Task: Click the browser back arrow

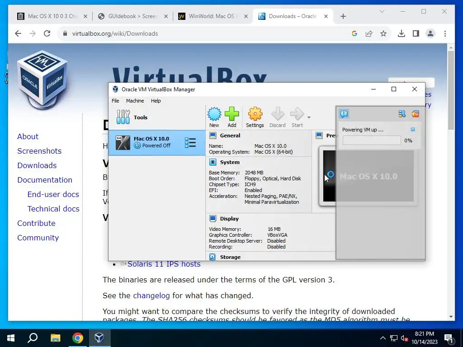Action: pos(18,33)
